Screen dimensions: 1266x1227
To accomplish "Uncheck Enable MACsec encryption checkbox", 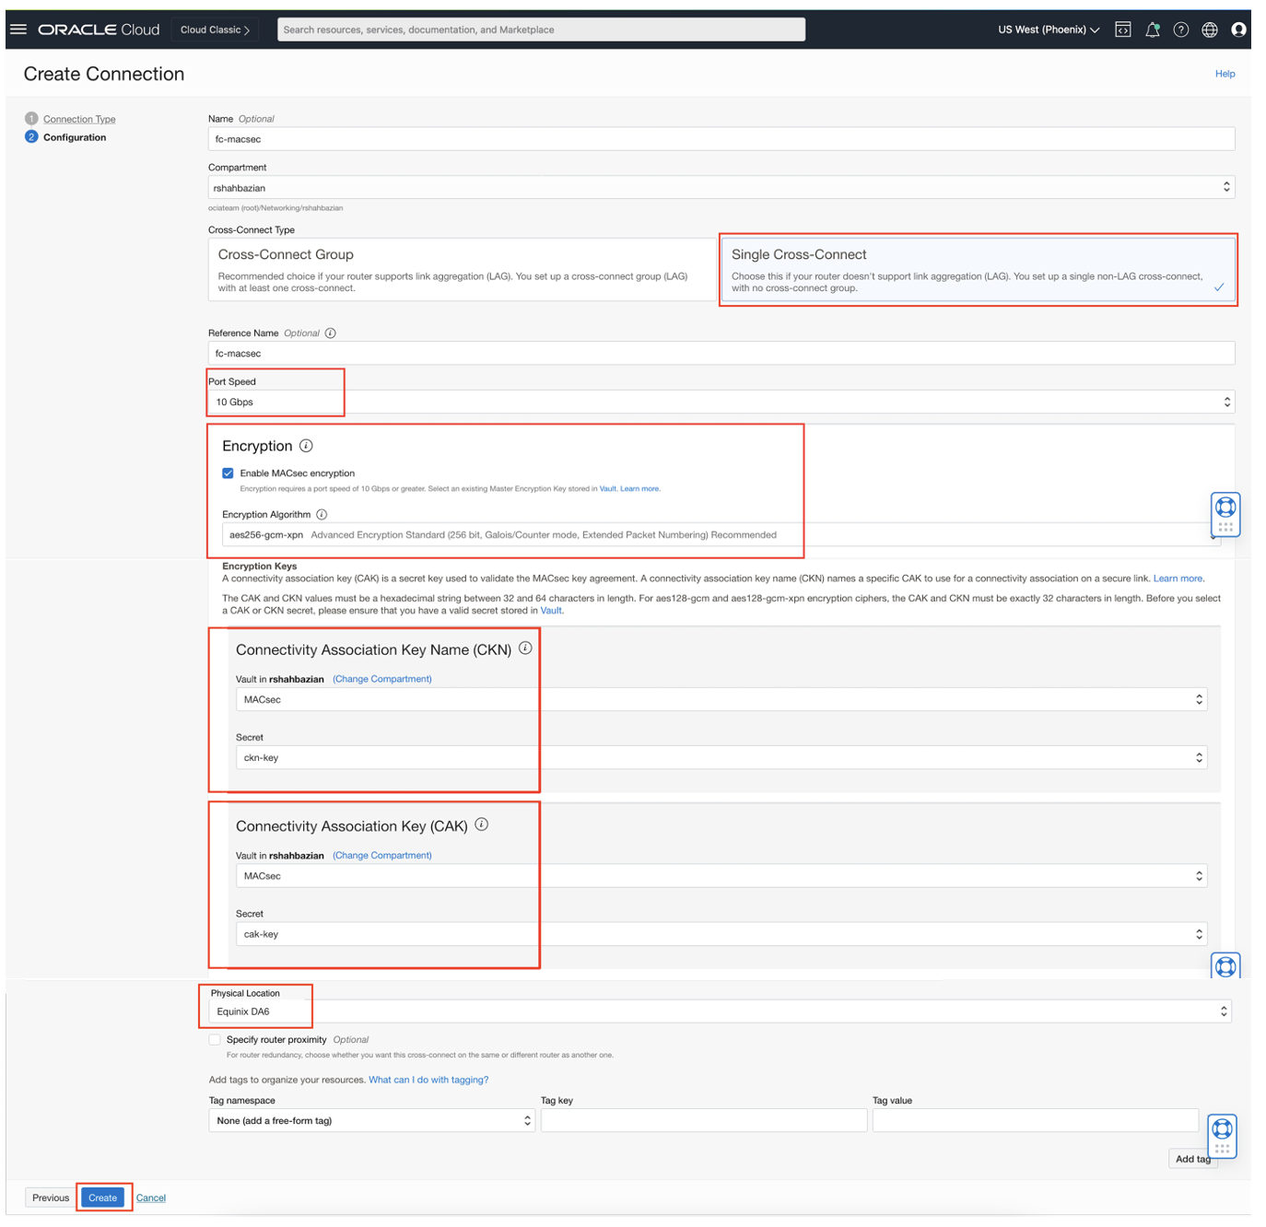I will [x=228, y=473].
